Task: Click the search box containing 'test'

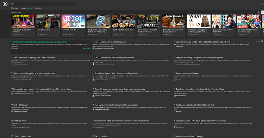Action: point(43,4)
